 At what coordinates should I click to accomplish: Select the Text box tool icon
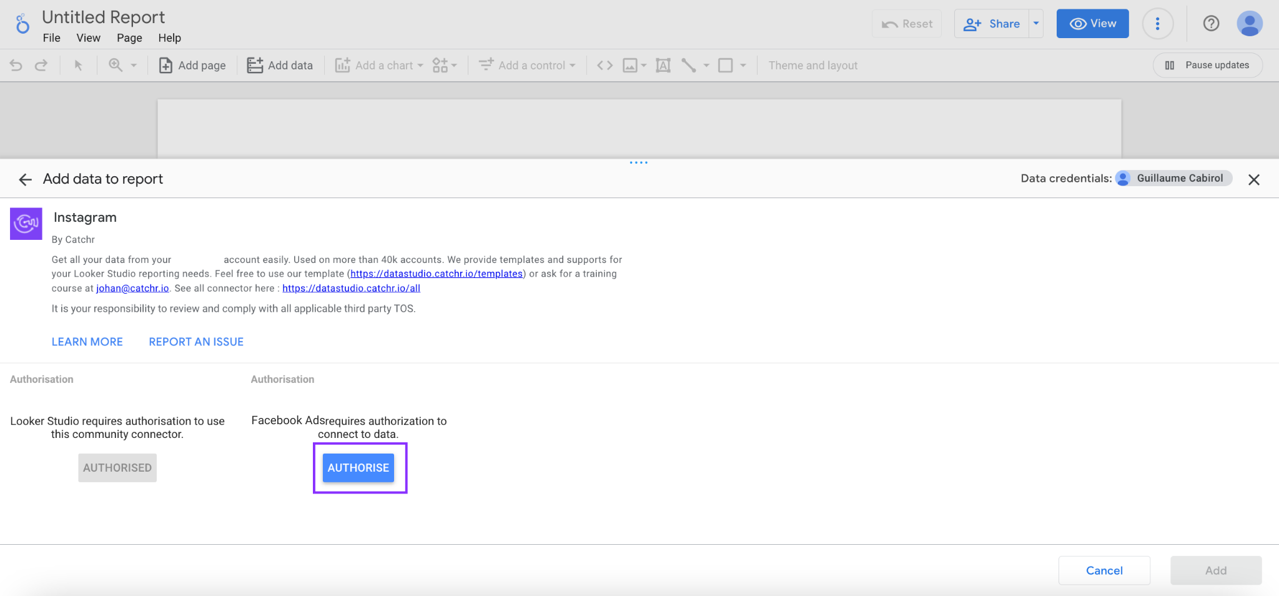point(662,65)
